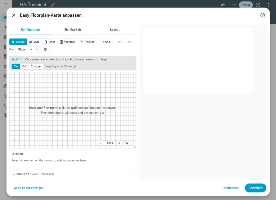Turn snapping On

(x=16, y=66)
